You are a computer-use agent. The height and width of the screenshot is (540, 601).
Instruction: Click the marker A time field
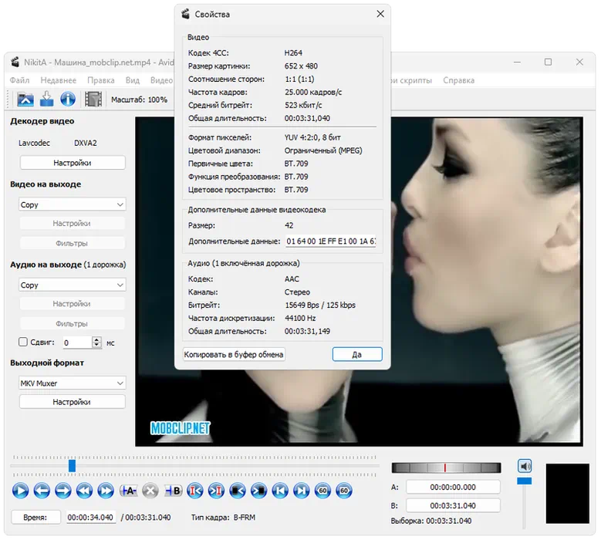point(453,487)
